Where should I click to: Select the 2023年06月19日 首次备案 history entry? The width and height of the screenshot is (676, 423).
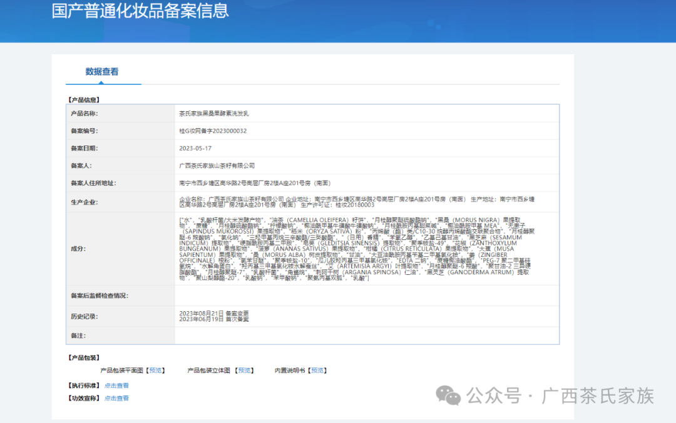tap(213, 319)
